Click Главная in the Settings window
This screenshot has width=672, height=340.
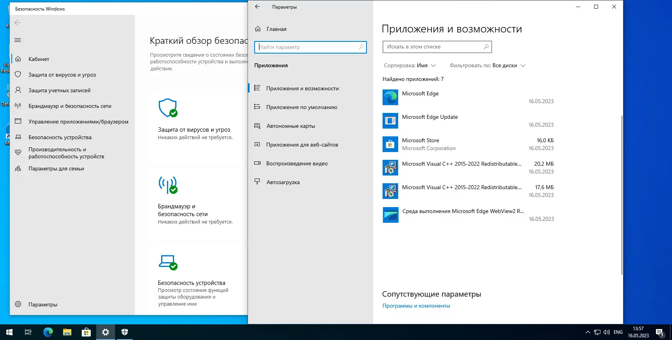tap(311, 29)
